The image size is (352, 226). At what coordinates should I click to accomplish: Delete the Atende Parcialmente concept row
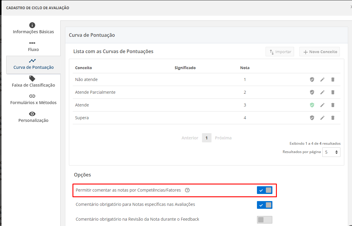tap(333, 92)
